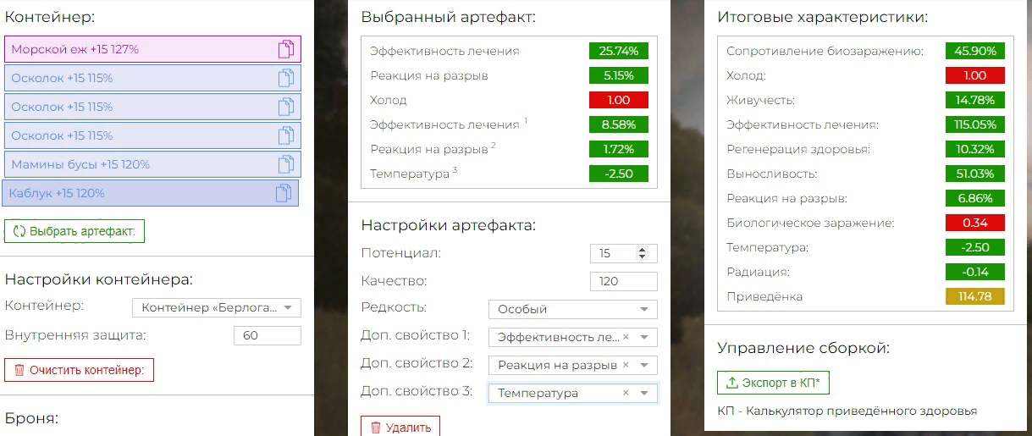1032x436 pixels.
Task: Click the 25.74% Эффективность лечения value
Action: click(x=619, y=51)
